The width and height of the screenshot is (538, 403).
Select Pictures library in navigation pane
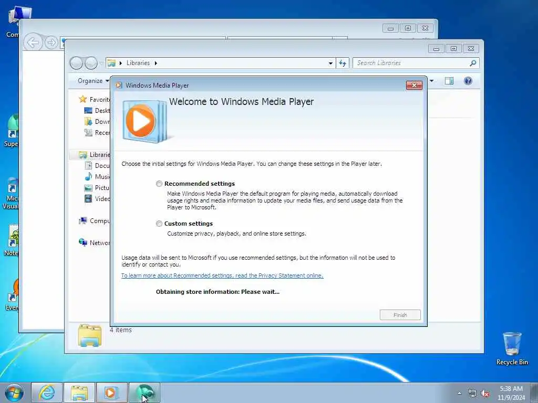pyautogui.click(x=97, y=188)
